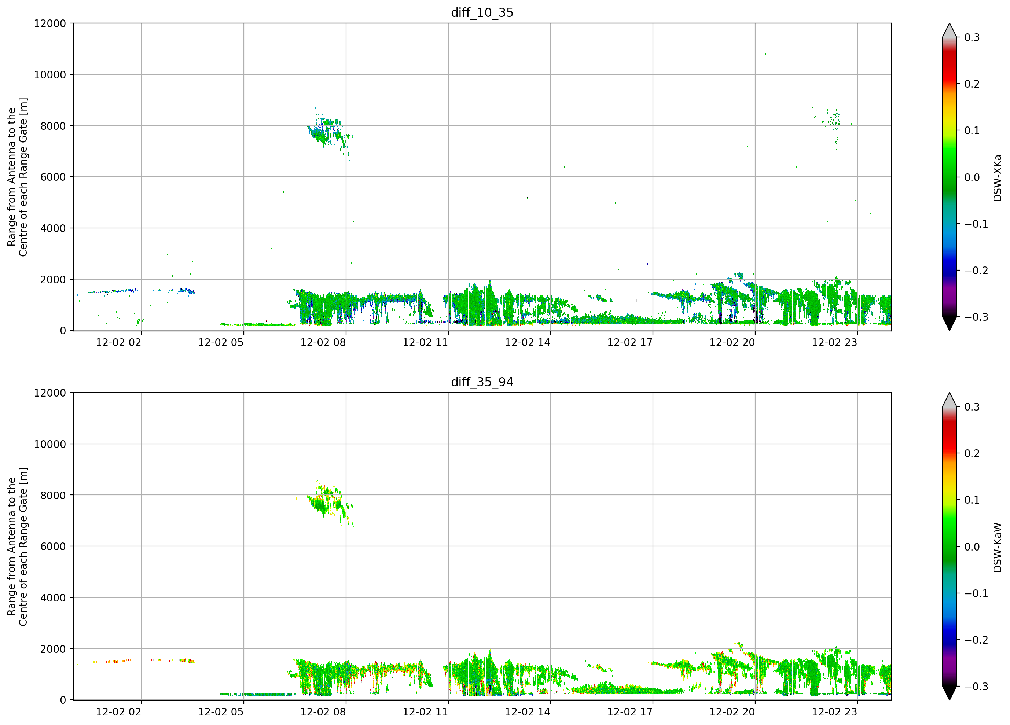The height and width of the screenshot is (725, 1010).
Task: Click the 0.3 tick on DSW-KaW colorbar
Action: 972,407
